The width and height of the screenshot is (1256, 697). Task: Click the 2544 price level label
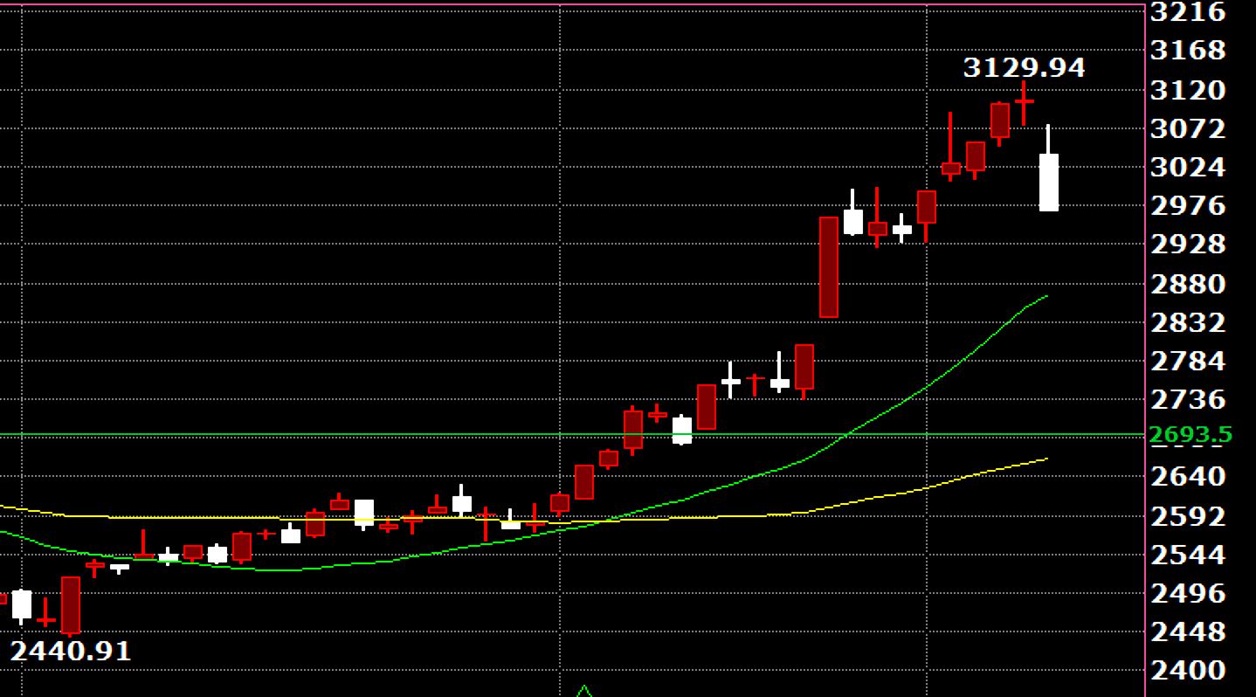click(1188, 555)
